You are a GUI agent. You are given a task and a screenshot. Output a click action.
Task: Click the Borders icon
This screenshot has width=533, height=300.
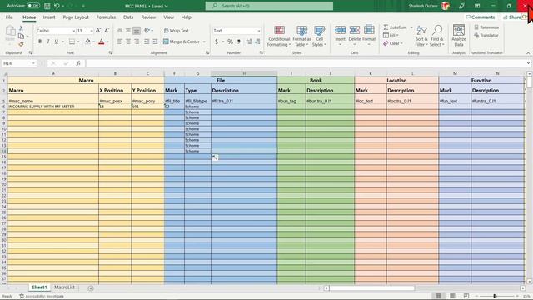[72, 42]
